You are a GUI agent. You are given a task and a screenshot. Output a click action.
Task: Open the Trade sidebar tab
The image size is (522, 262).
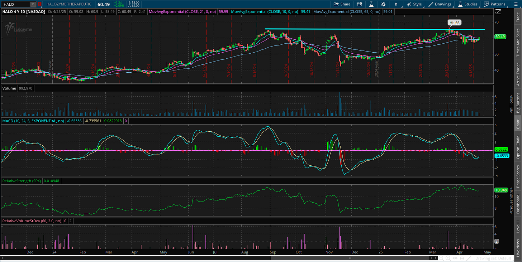tap(518, 18)
